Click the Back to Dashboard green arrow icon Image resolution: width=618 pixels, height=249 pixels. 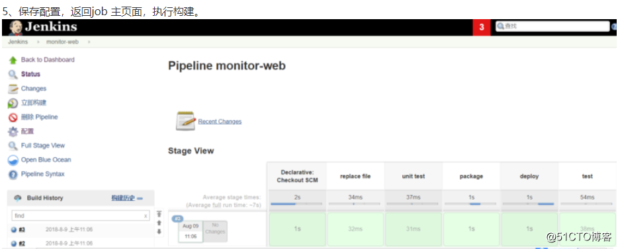[13, 60]
